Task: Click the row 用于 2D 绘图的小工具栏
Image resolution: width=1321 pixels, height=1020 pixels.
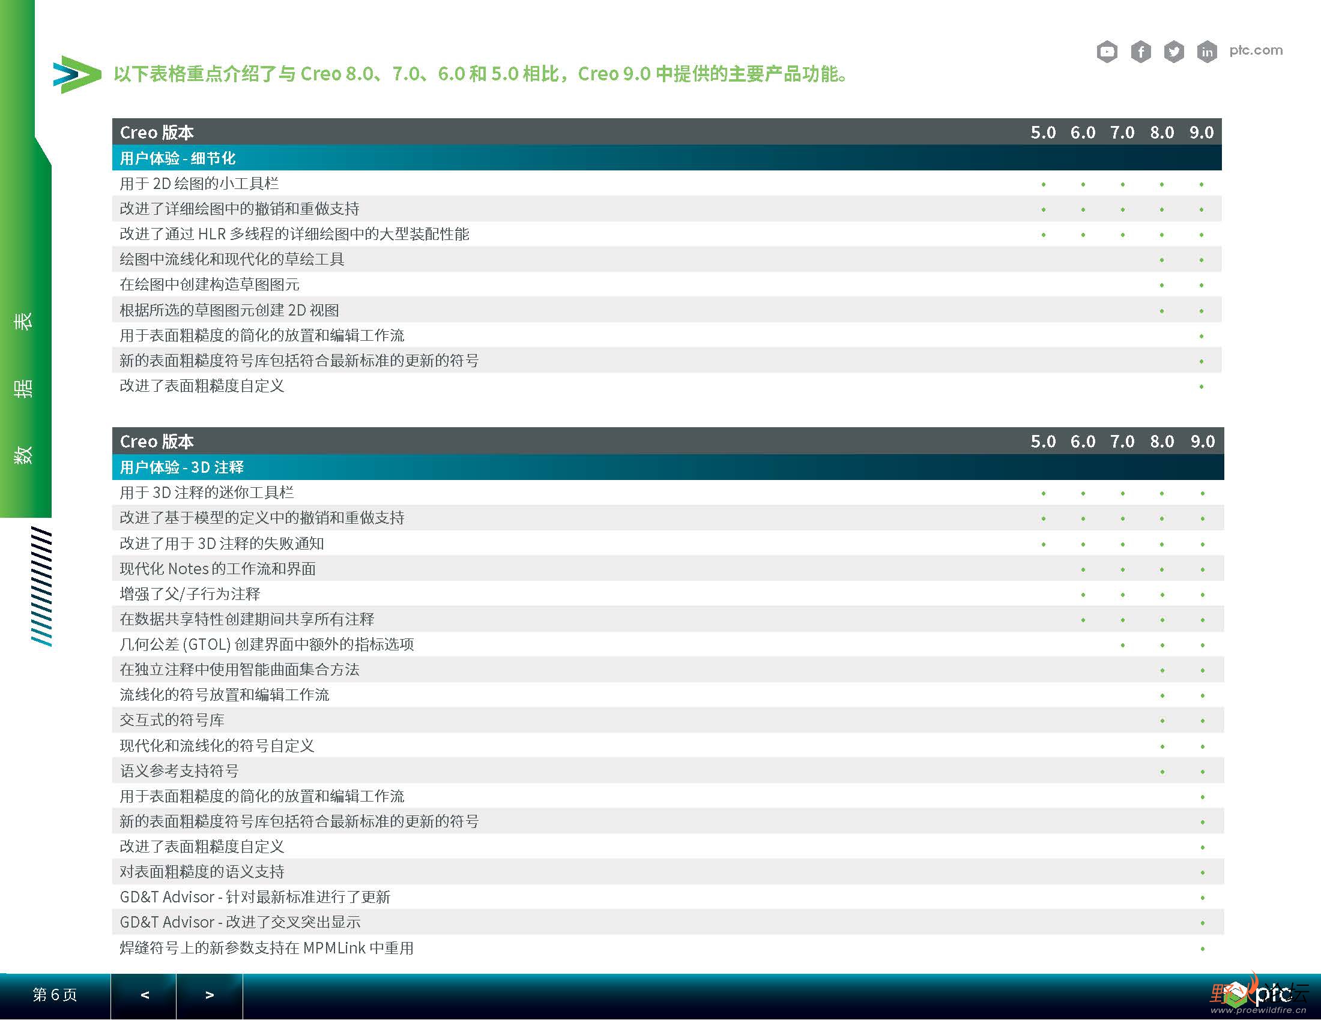Action: click(x=667, y=183)
